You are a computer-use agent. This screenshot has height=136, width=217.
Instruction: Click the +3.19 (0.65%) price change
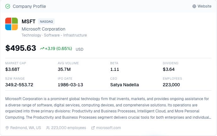58,48
